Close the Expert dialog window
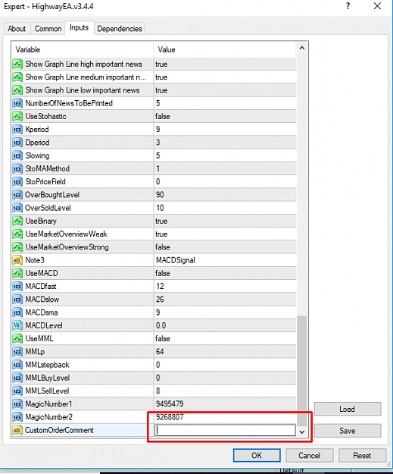This screenshot has height=474, width=393. click(377, 6)
